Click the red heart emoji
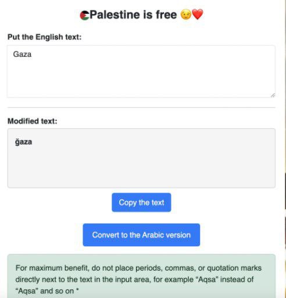 [198, 15]
